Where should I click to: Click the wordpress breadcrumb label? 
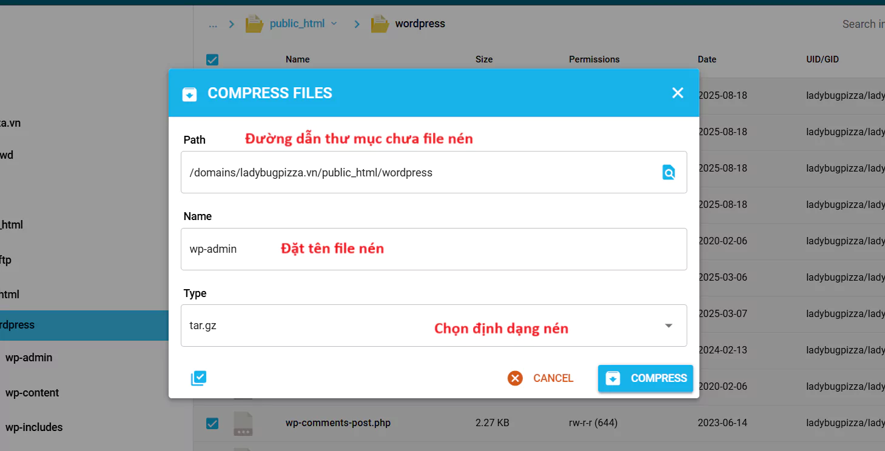420,24
